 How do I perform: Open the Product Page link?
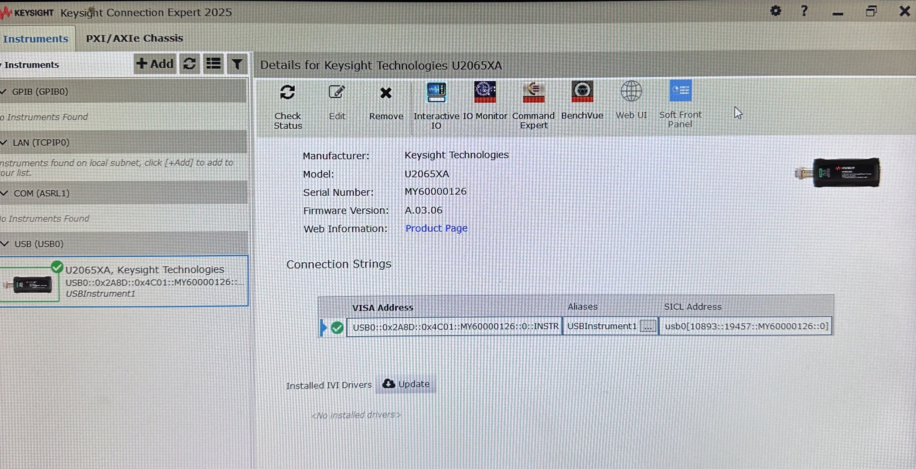[x=436, y=228]
